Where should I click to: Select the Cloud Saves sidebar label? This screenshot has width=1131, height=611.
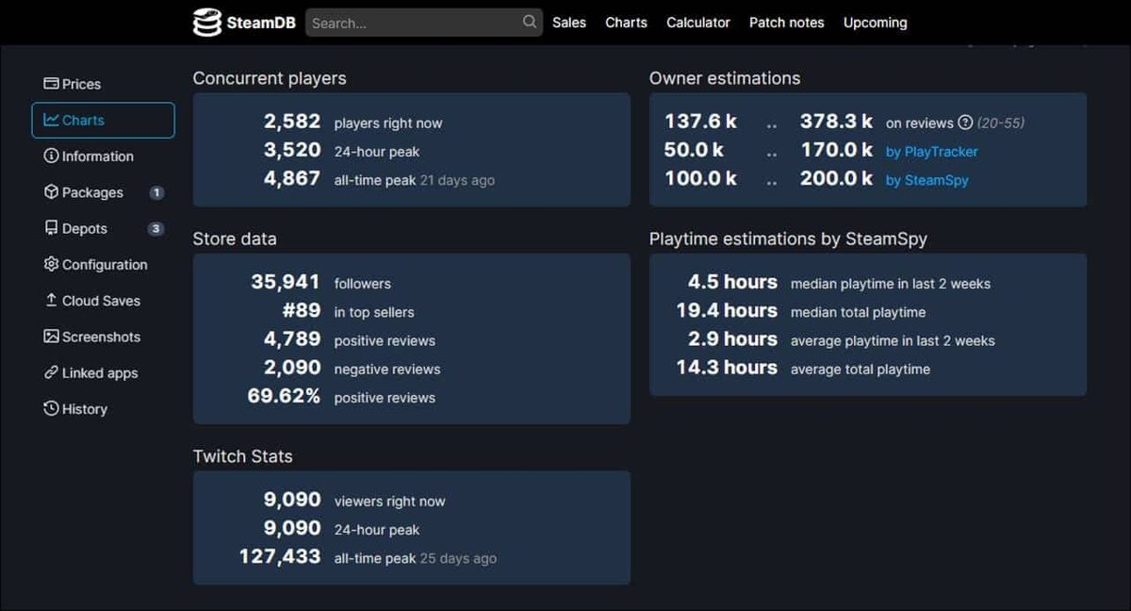pos(101,301)
